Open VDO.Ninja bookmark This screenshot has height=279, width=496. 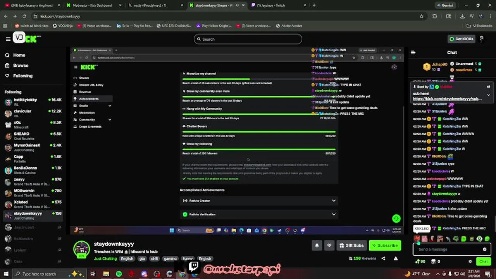pyautogui.click(x=63, y=26)
